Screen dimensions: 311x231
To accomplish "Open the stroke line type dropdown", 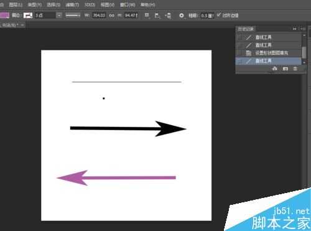I will click(x=73, y=16).
